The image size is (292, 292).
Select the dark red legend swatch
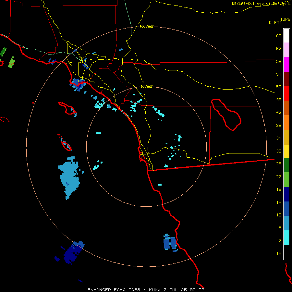point(286,79)
